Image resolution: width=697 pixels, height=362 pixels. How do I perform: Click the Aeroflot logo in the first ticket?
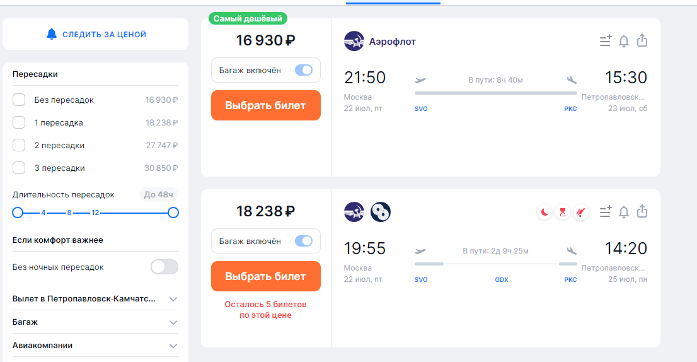(x=354, y=42)
